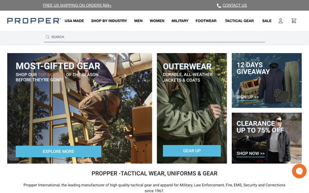Click the search magnifier icon
The height and width of the screenshot is (193, 309).
47,37
